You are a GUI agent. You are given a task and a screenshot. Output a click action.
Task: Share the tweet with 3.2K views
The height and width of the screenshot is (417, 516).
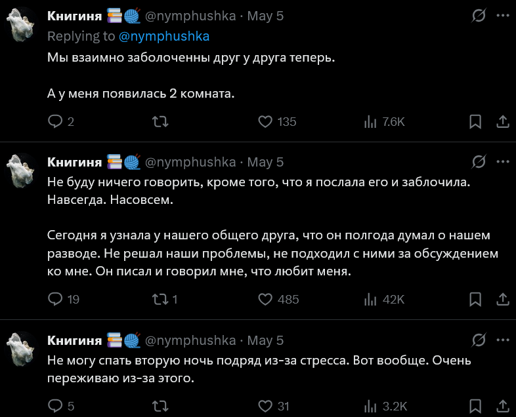click(x=502, y=406)
